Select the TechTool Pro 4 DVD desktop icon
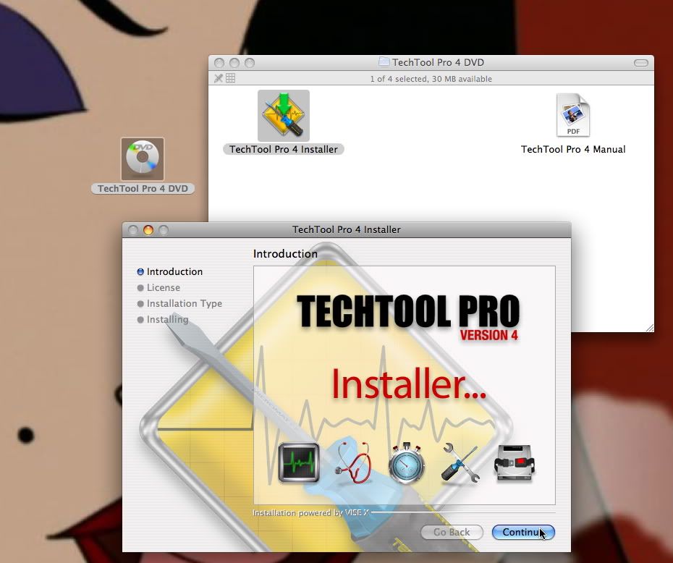The width and height of the screenshot is (673, 563). [x=143, y=158]
